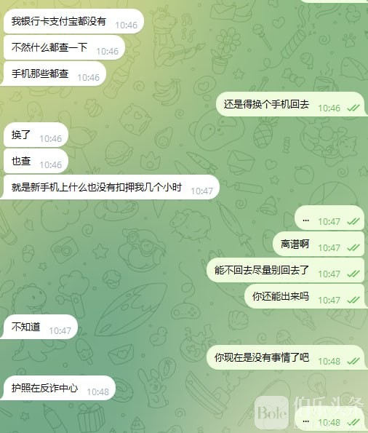Click the 10:47 timestamp on 离谱啊
Viewport: 368px width, 433px height.
329,248
